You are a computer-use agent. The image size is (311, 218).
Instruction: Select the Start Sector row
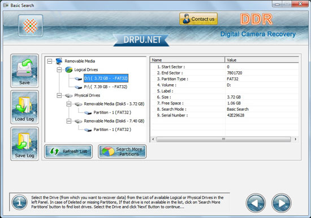click(224, 67)
